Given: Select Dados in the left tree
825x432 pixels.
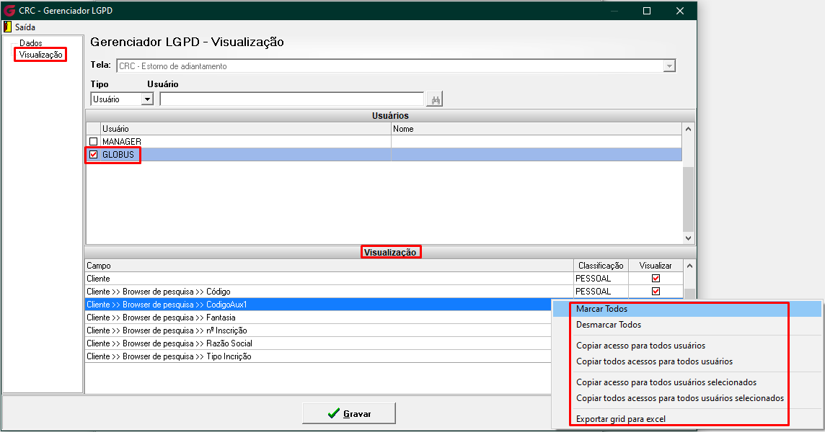Looking at the screenshot, I should (x=30, y=43).
